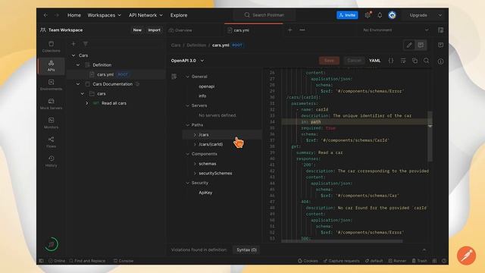485x273 pixels.
Task: Click the Definition breadcrumb link
Action: (x=196, y=45)
